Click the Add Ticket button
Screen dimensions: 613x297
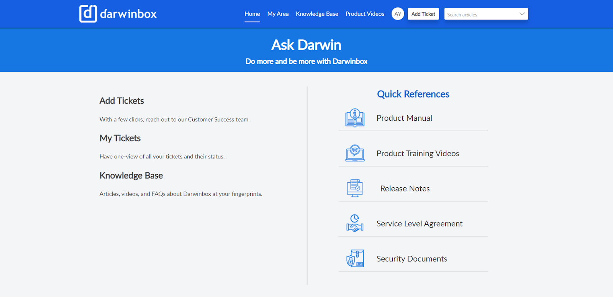click(423, 14)
